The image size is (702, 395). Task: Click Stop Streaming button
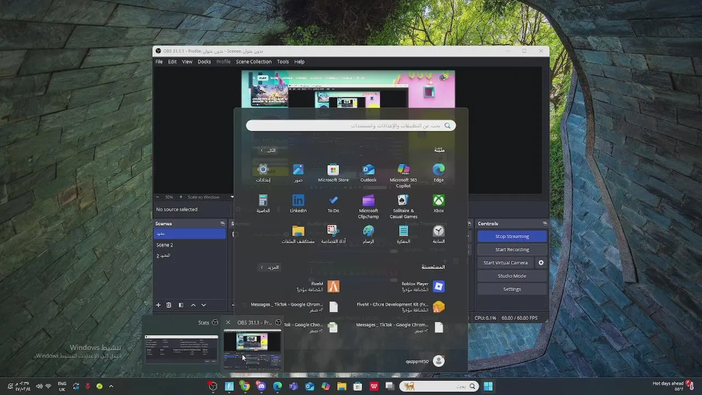[512, 236]
